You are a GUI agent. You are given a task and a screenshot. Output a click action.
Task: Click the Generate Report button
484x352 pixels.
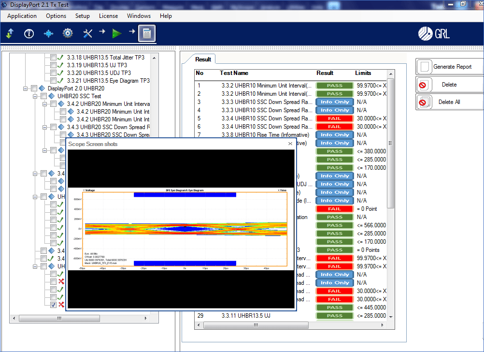click(449, 66)
